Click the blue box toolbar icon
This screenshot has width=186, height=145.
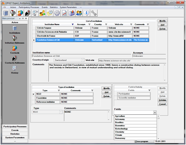pyautogui.click(x=72, y=13)
